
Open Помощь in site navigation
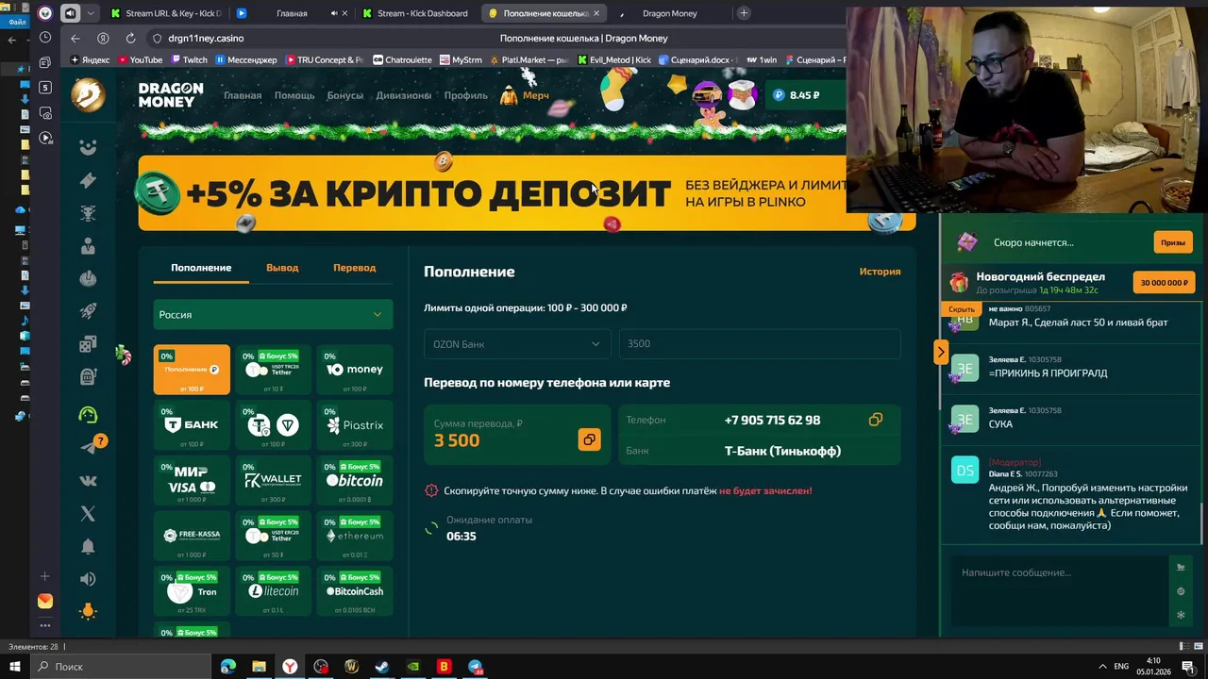coord(294,95)
